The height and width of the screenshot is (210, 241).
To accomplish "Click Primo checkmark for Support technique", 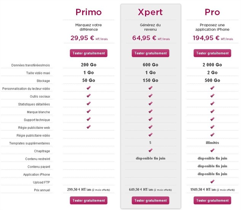I will 88,119.
